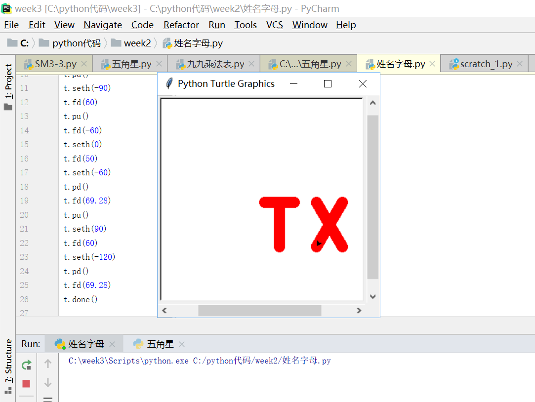This screenshot has height=402, width=535.
Task: Click code line t.done()
Action: [81, 299]
